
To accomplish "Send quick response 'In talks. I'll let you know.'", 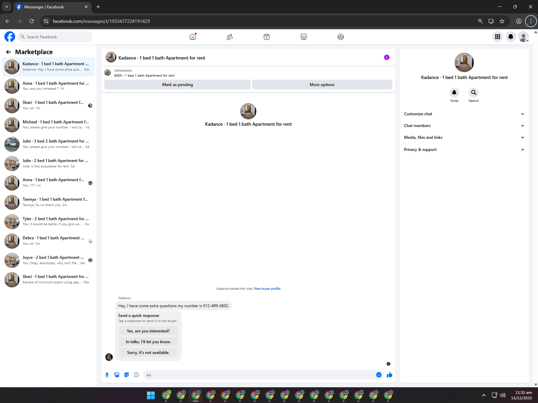I will click(x=148, y=342).
